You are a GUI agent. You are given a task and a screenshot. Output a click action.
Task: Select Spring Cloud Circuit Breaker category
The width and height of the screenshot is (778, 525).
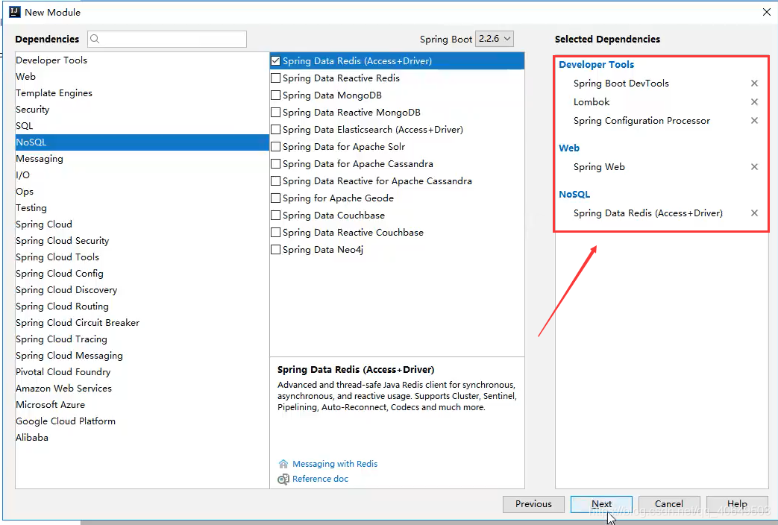[142, 322]
